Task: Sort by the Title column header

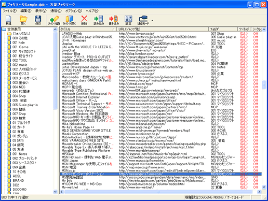Action: click(x=88, y=29)
